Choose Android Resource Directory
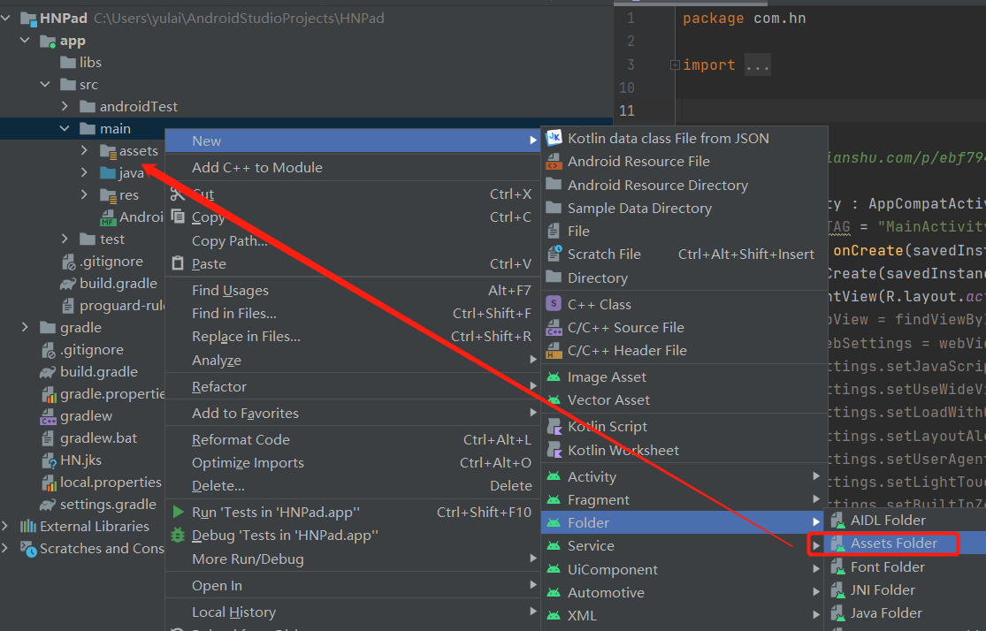 pyautogui.click(x=684, y=185)
